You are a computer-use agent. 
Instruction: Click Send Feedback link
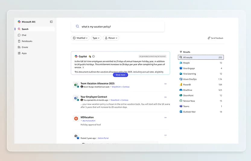click(215, 38)
